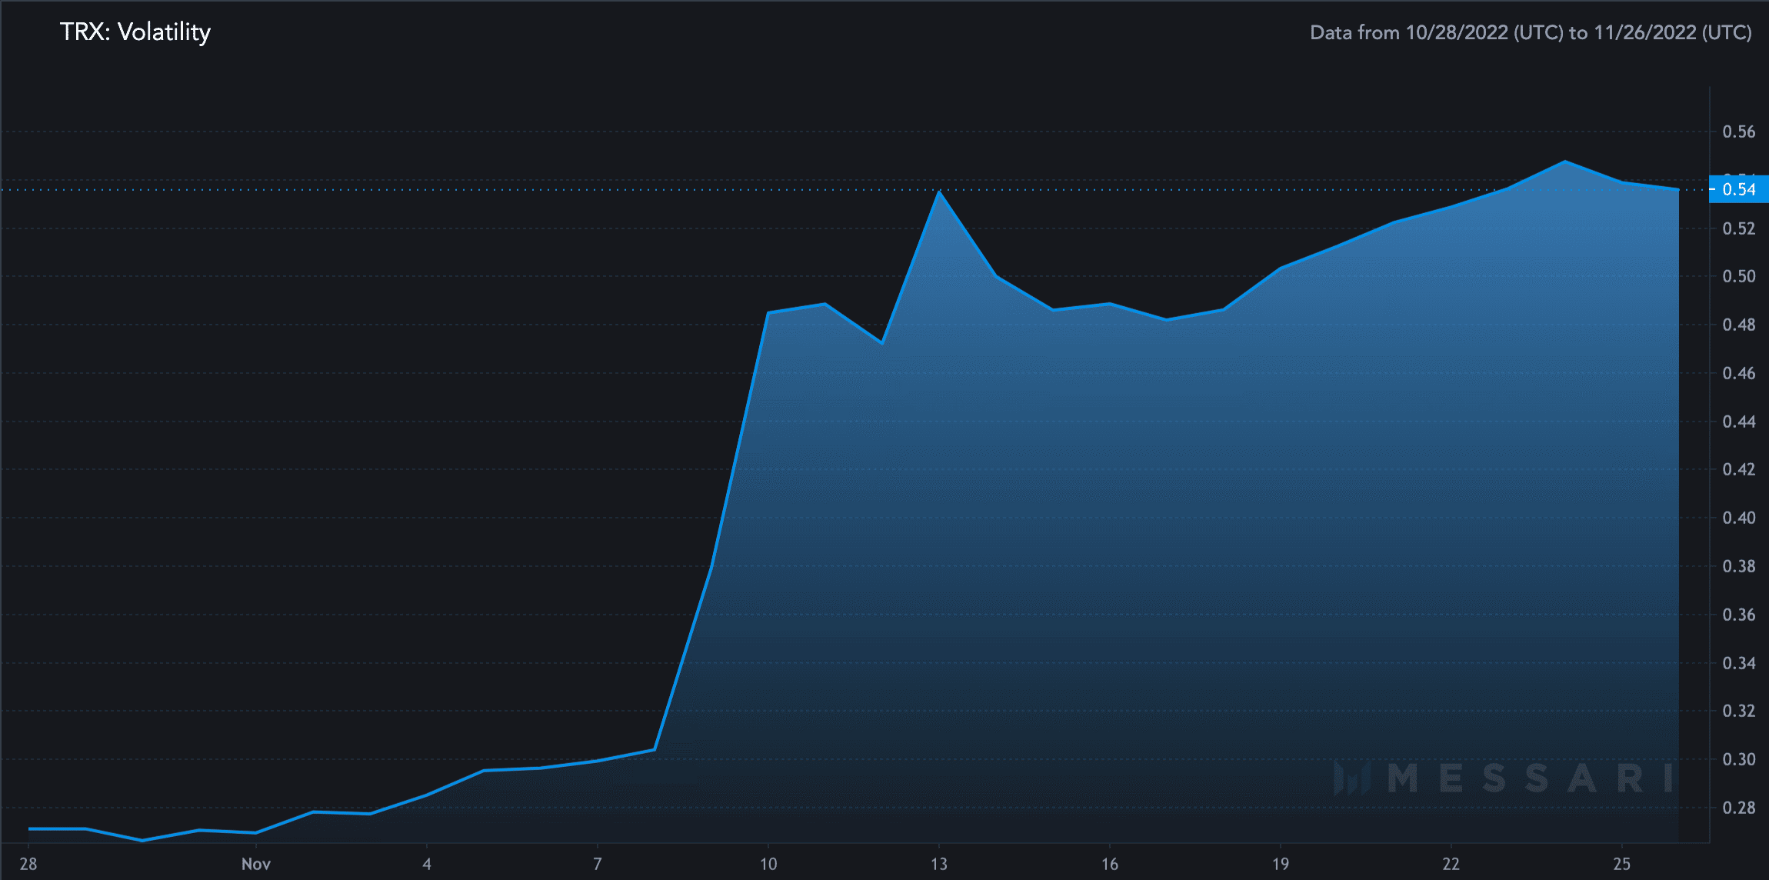
Task: Click the line low point near Oct 30
Action: click(x=142, y=840)
